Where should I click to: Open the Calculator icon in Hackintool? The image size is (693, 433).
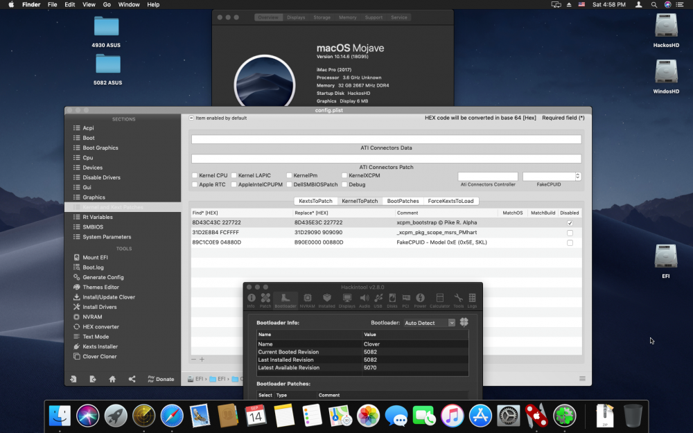[x=439, y=300]
